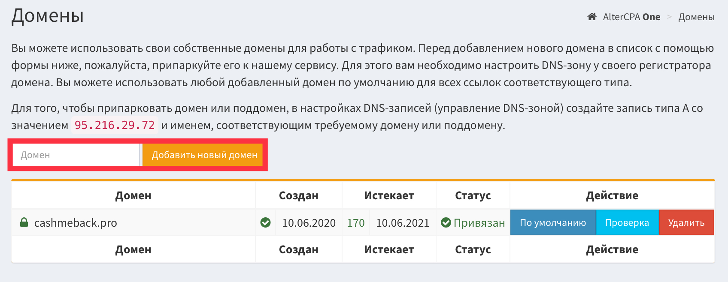Click the Проверка button

627,222
